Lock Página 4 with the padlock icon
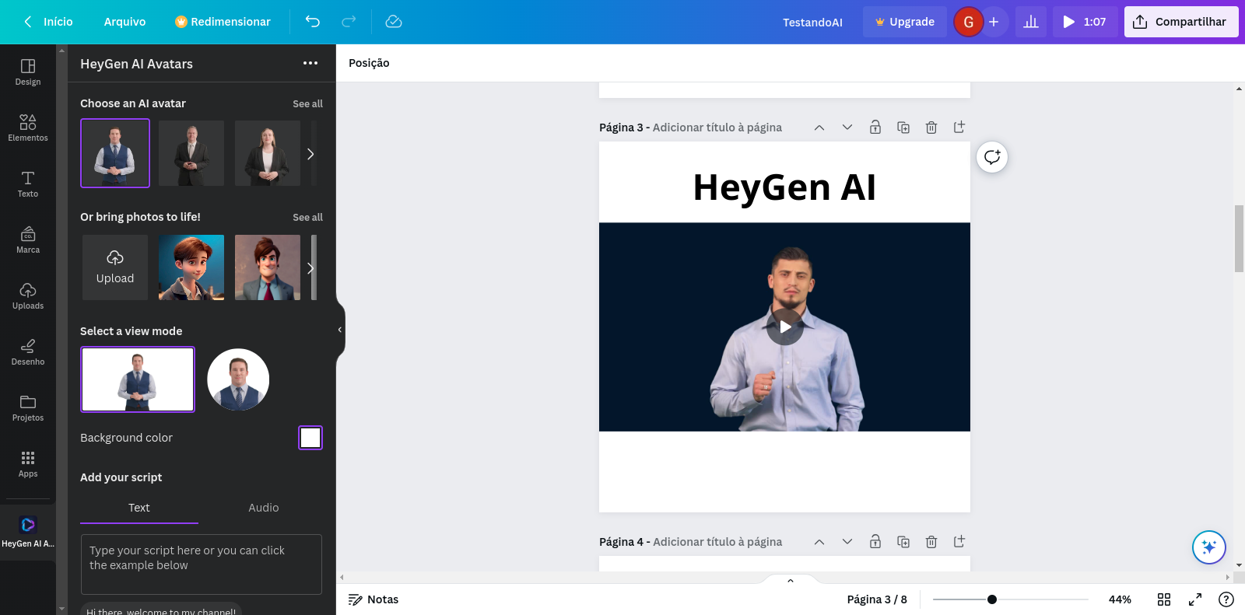The width and height of the screenshot is (1245, 615). click(875, 542)
